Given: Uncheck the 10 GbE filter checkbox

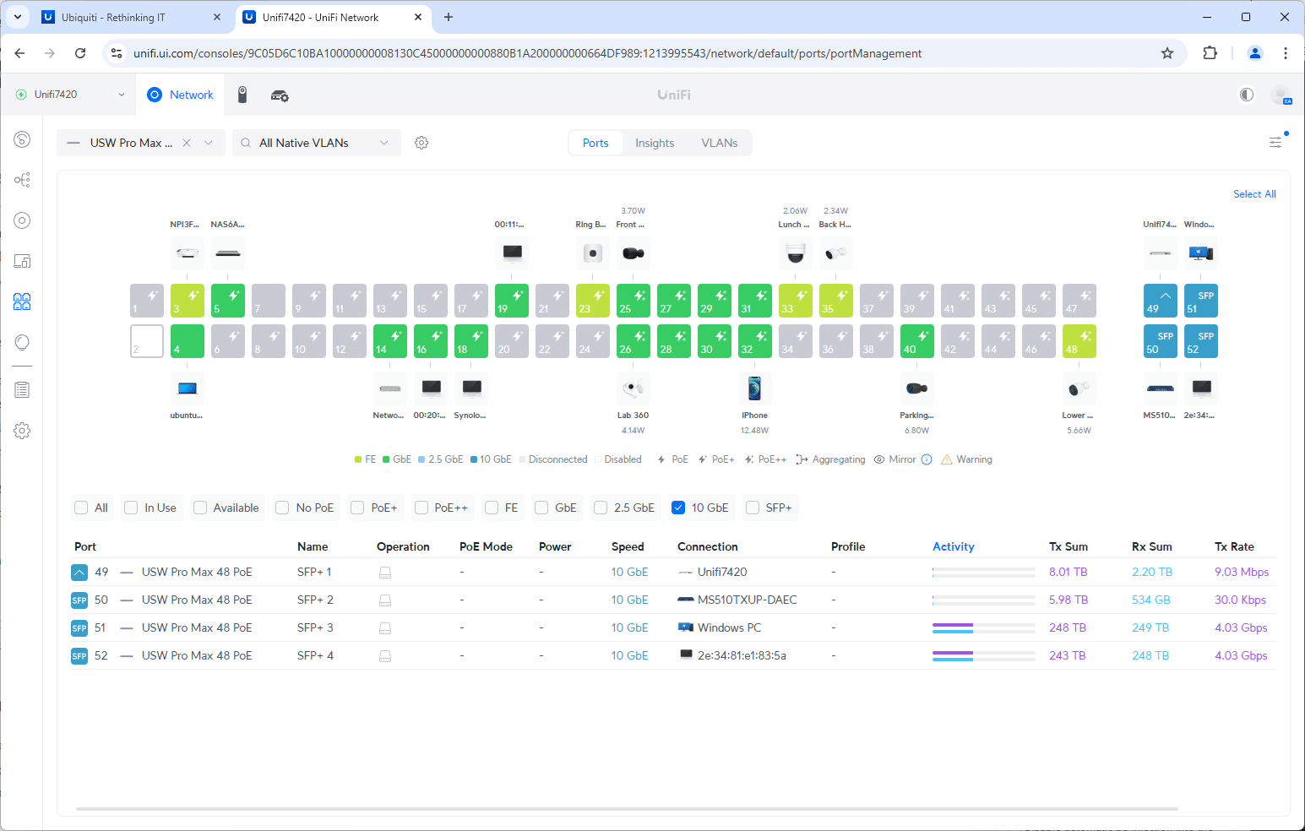Looking at the screenshot, I should pyautogui.click(x=677, y=508).
